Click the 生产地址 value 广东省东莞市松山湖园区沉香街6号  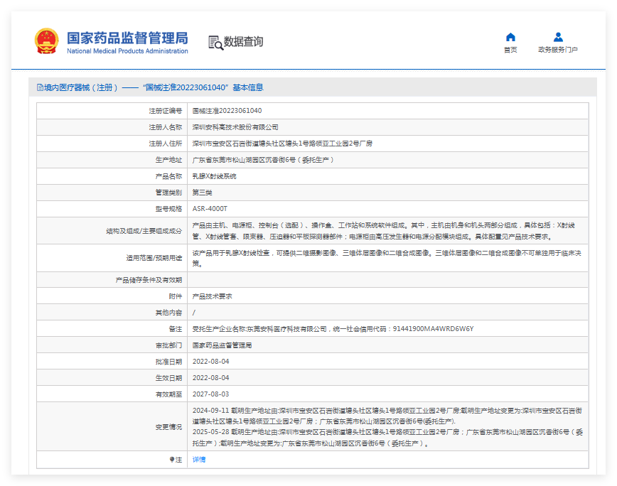[x=263, y=160]
